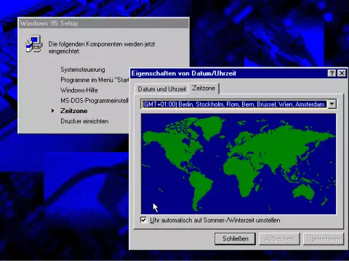The width and height of the screenshot is (349, 261).
Task: Switch to the Datum und Uhrzeit tab
Action: [x=162, y=89]
